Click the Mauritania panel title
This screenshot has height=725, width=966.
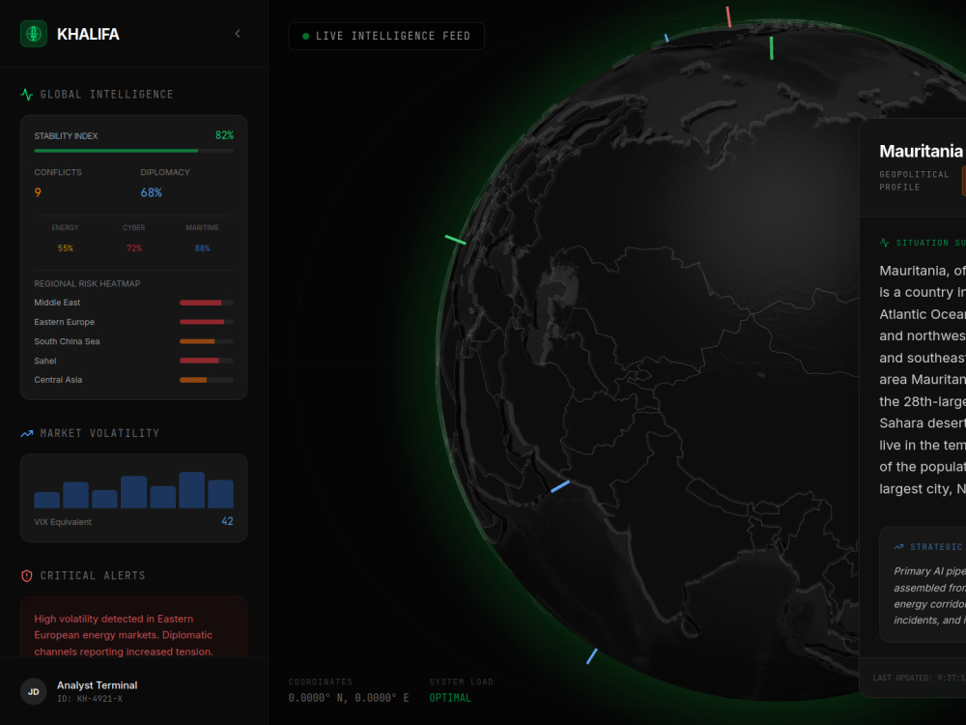(x=921, y=151)
